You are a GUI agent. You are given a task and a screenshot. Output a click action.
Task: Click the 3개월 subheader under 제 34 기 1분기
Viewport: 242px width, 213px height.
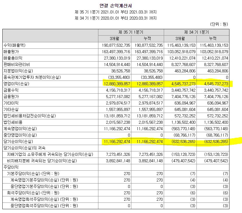click(180, 39)
